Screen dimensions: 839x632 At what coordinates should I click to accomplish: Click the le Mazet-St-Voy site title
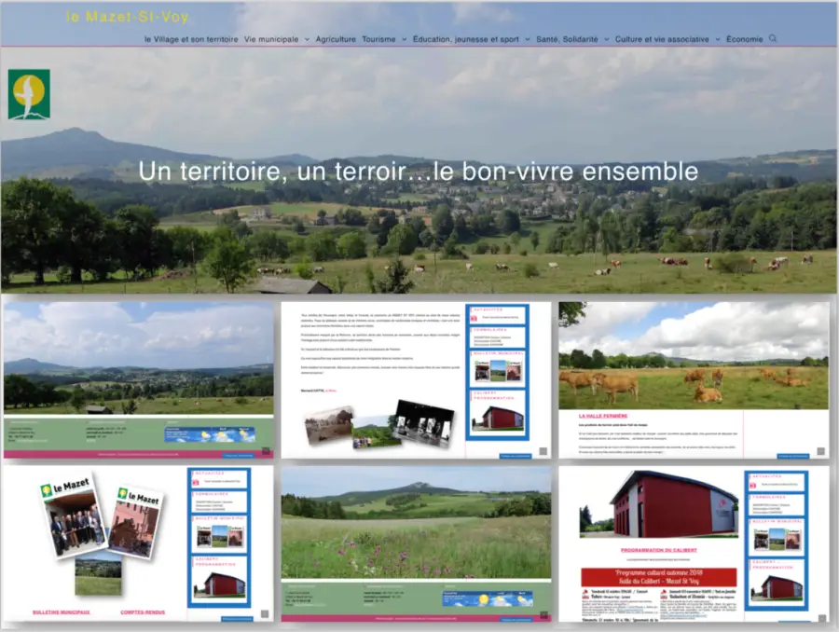[x=128, y=17]
